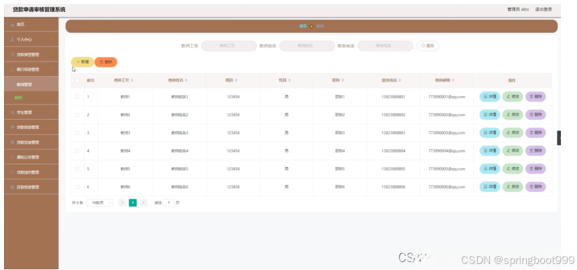Click 修改 for row 教师3

513,133
